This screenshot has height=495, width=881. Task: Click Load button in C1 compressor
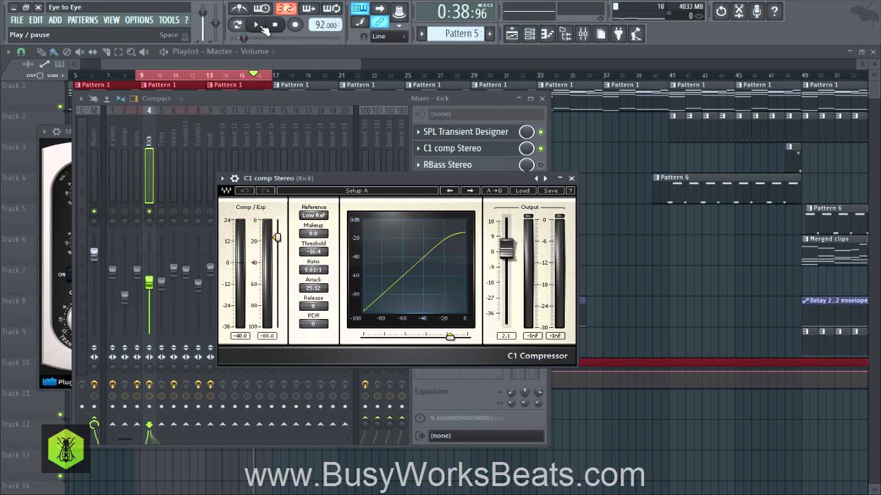click(x=523, y=190)
